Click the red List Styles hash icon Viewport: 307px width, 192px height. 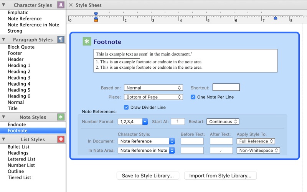(x=61, y=139)
